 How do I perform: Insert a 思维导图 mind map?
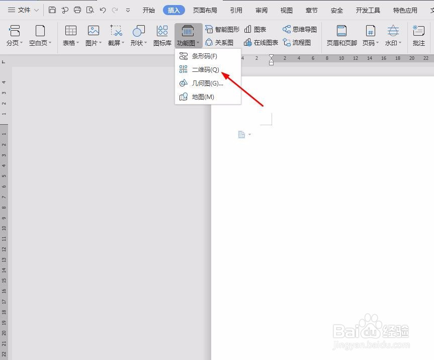300,29
